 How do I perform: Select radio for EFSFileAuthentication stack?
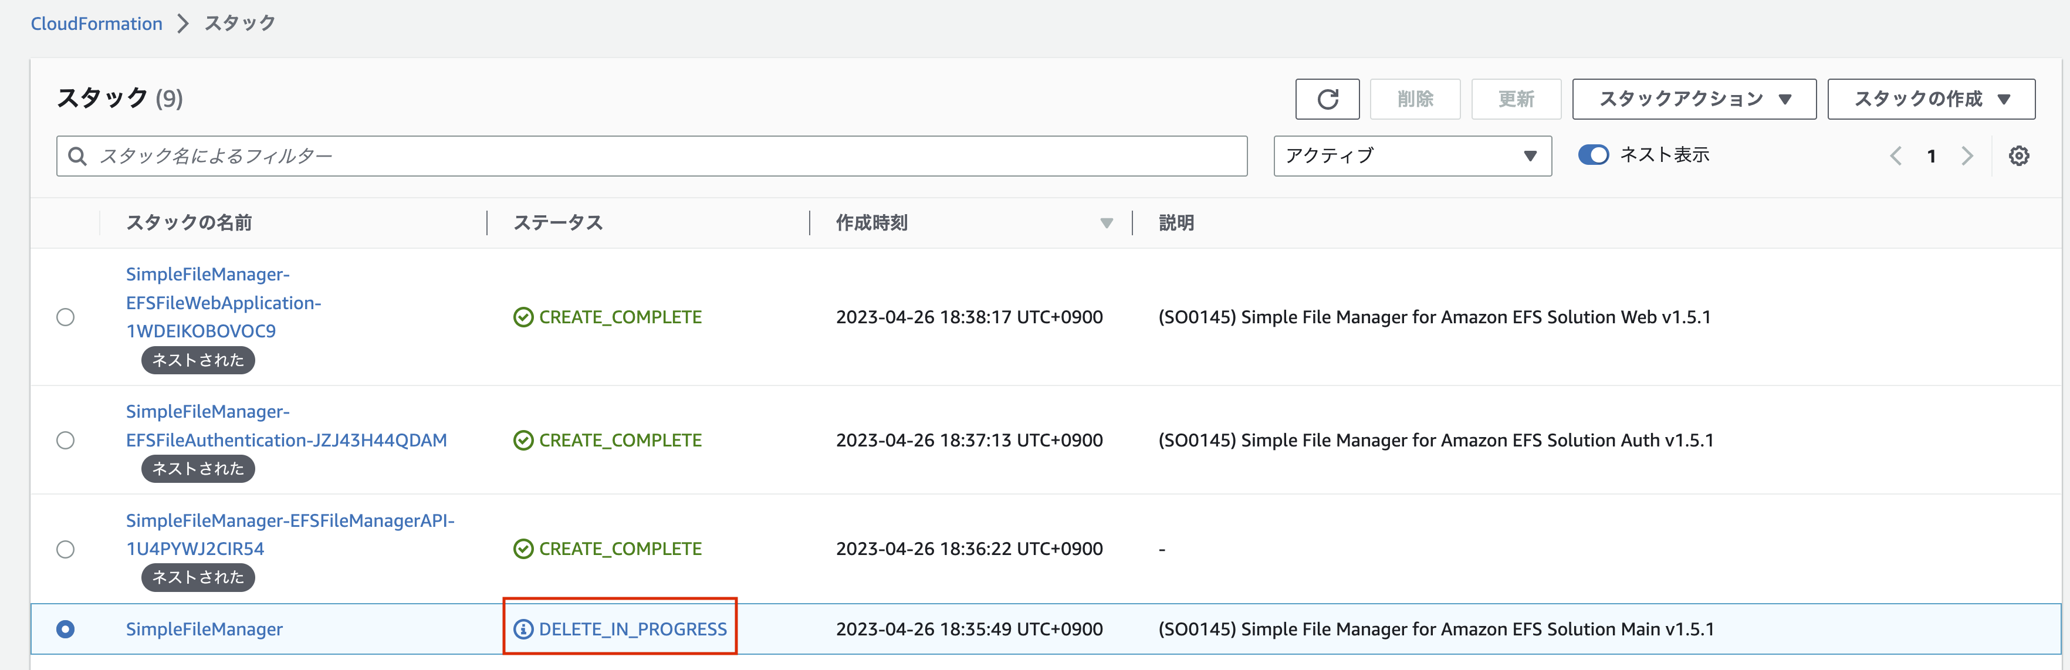(66, 440)
